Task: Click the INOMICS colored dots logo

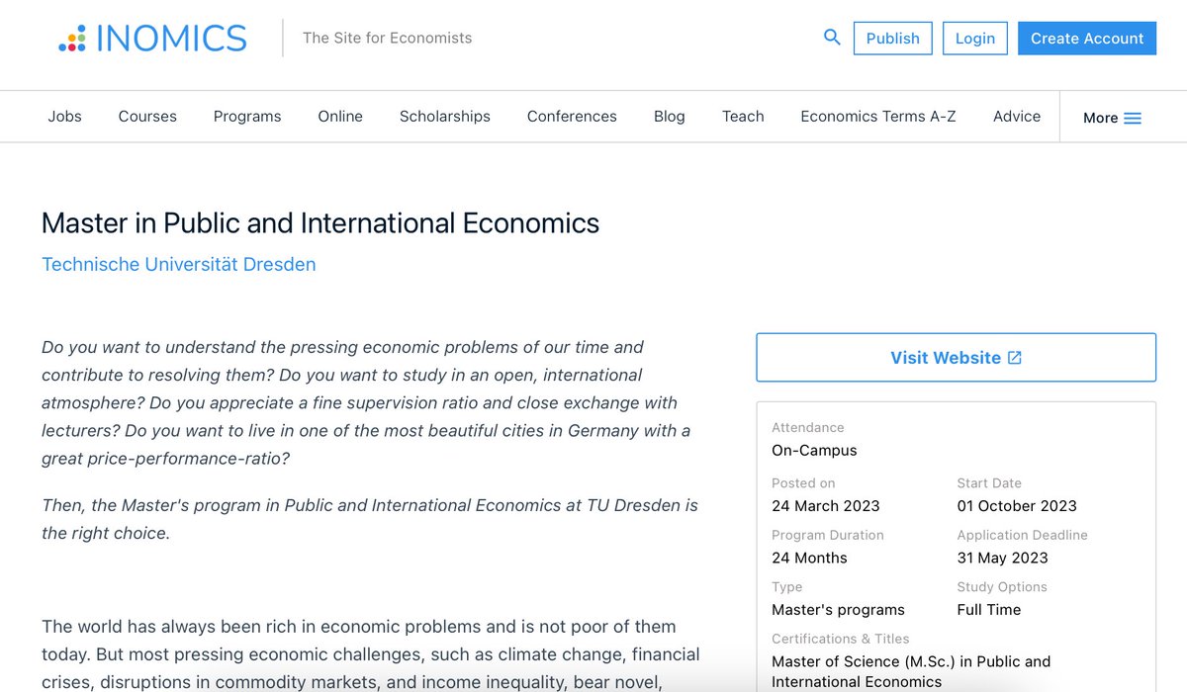Action: [x=72, y=39]
